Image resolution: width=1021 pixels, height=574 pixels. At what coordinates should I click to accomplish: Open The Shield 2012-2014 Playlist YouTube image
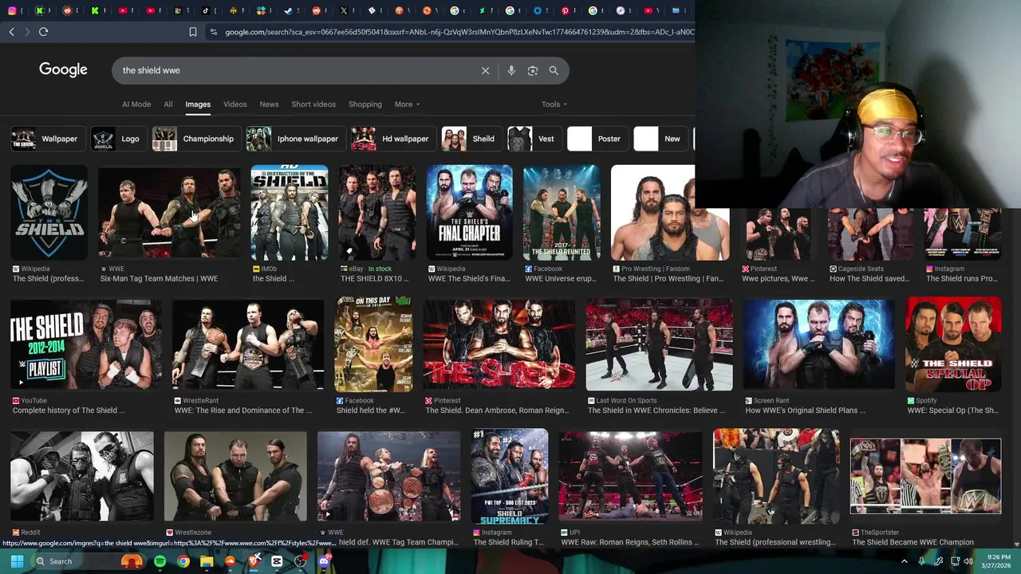(85, 344)
